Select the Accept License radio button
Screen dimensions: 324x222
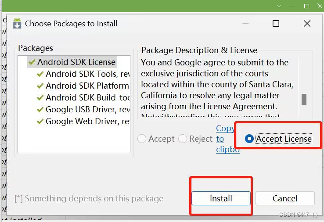[278, 139]
